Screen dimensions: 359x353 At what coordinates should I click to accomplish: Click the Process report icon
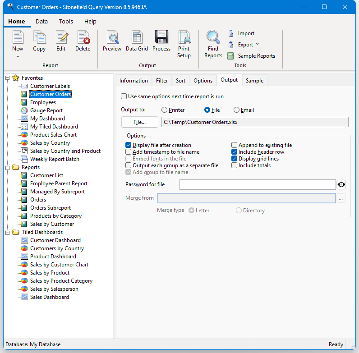[161, 38]
